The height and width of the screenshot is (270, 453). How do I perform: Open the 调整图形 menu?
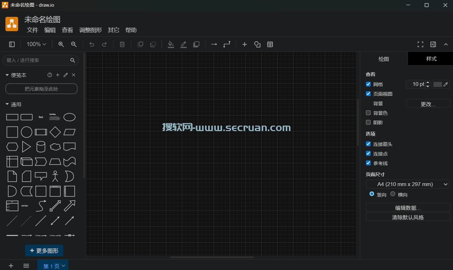pyautogui.click(x=91, y=30)
